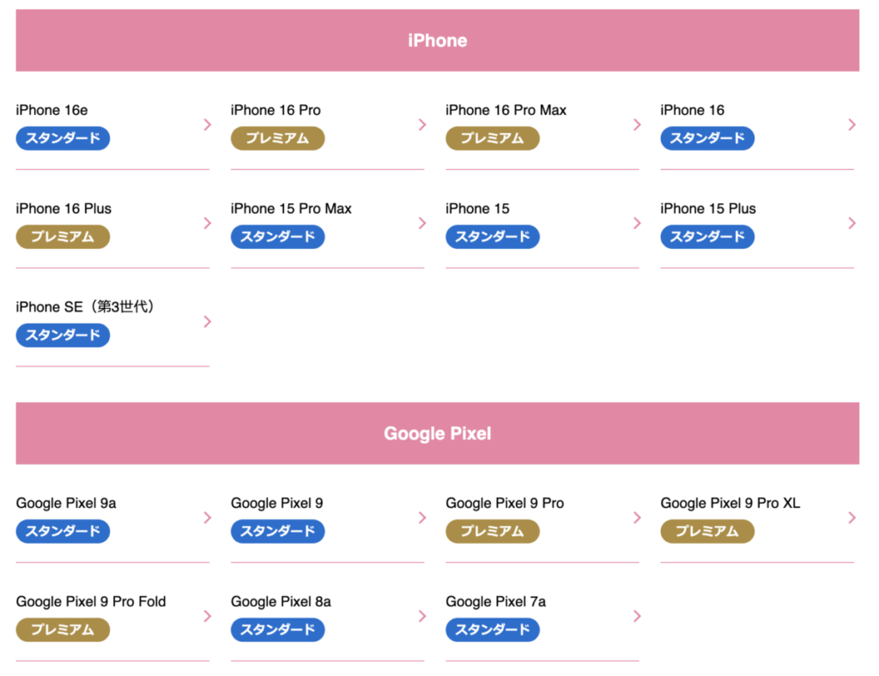Select Google Pixel 9 Pro model
Screen dimensions: 879x676
pos(505,503)
